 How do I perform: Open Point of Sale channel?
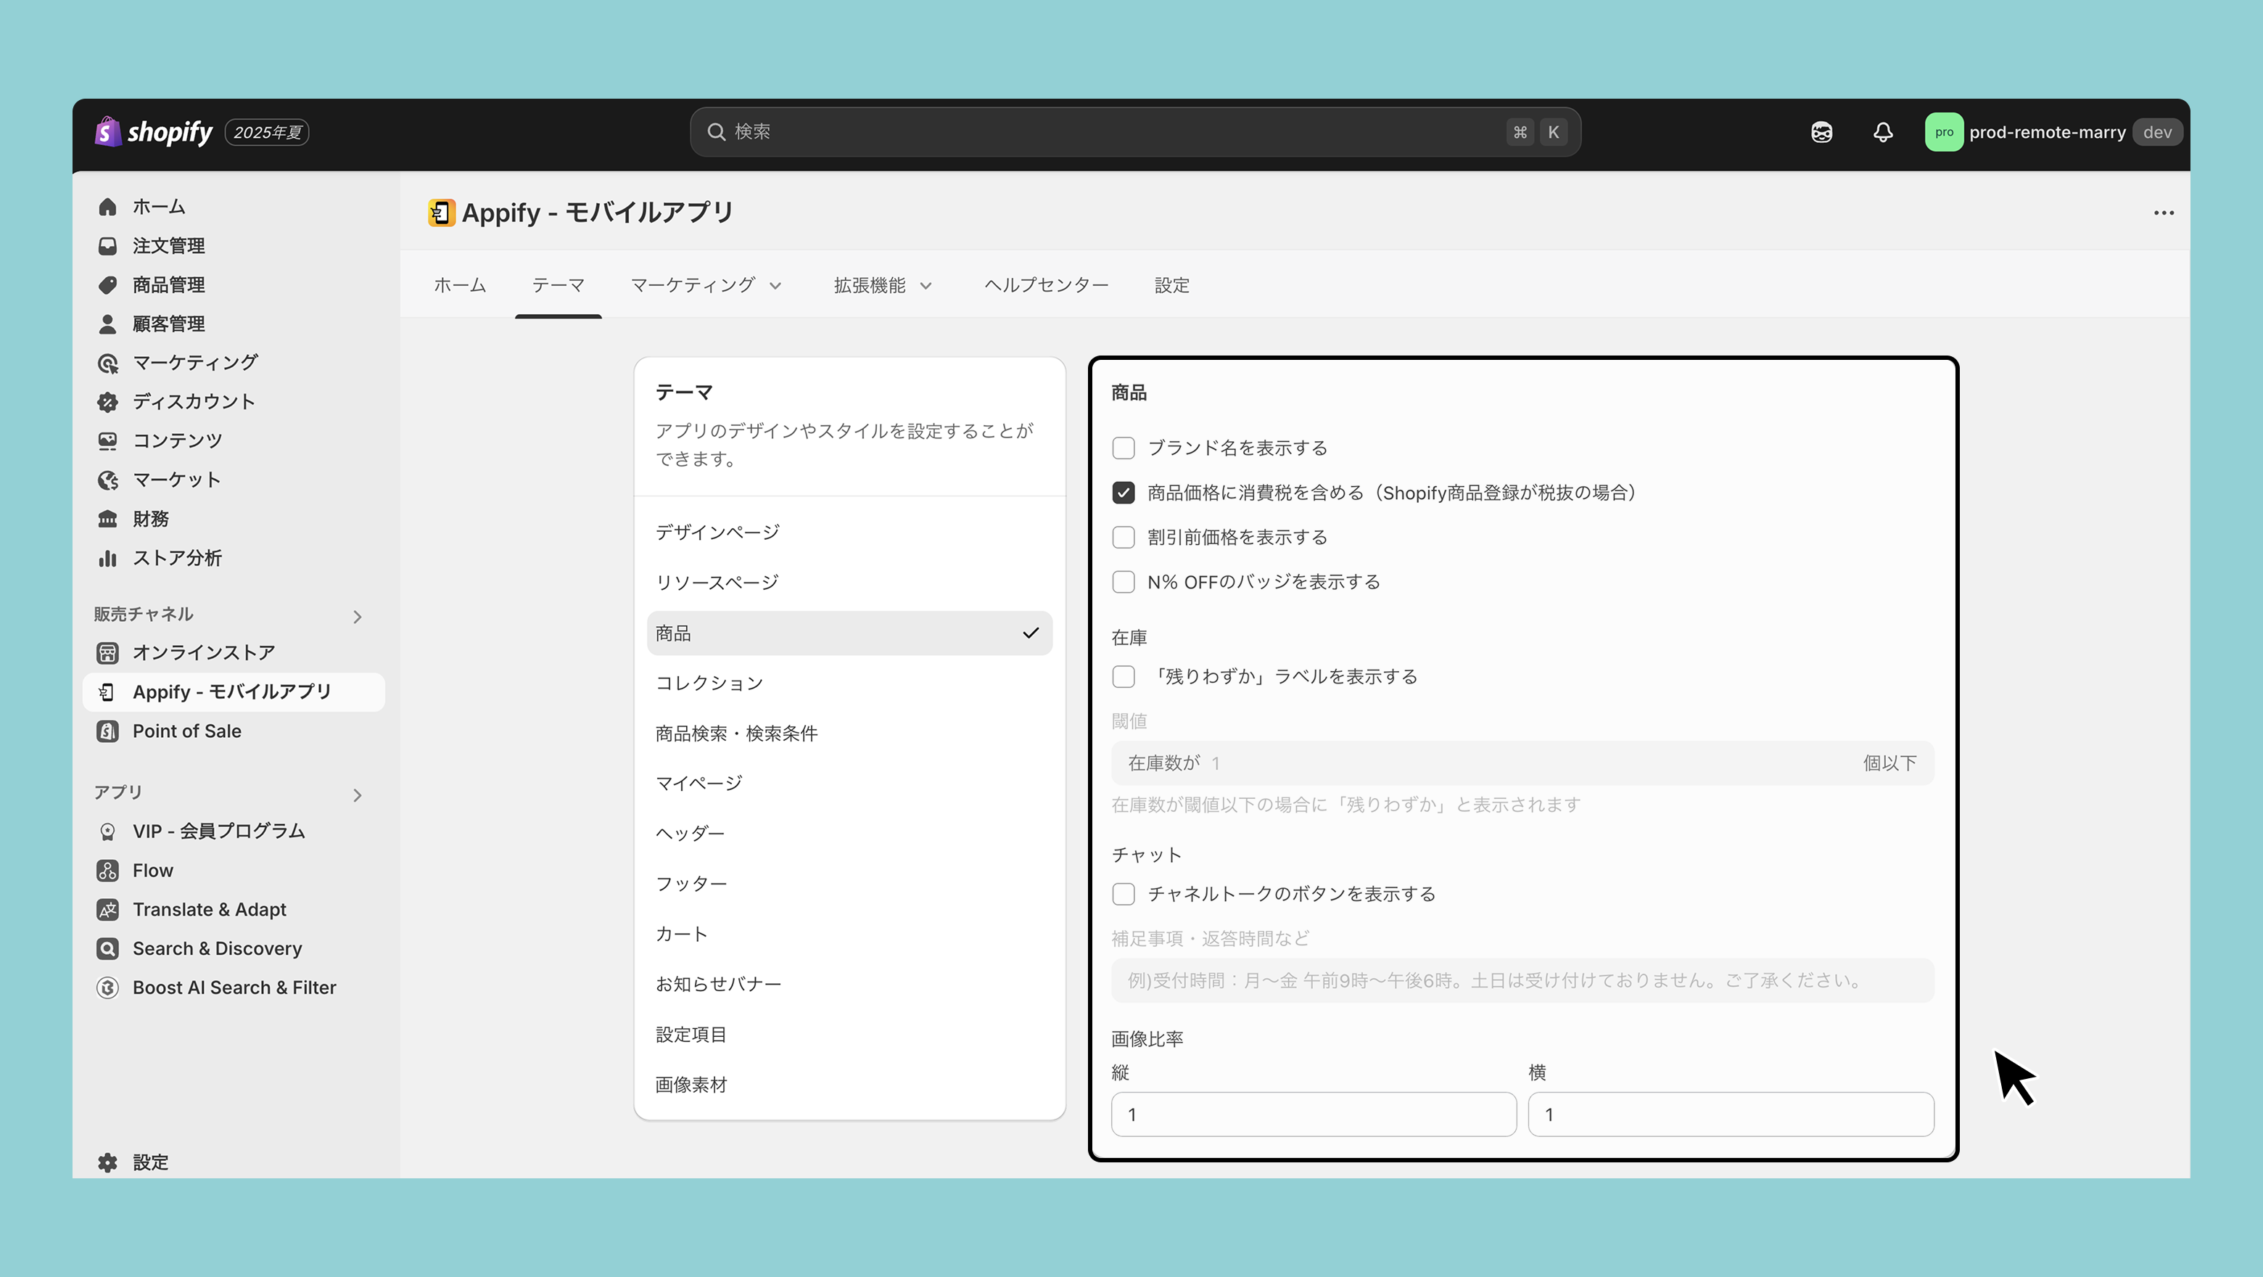[x=186, y=731]
